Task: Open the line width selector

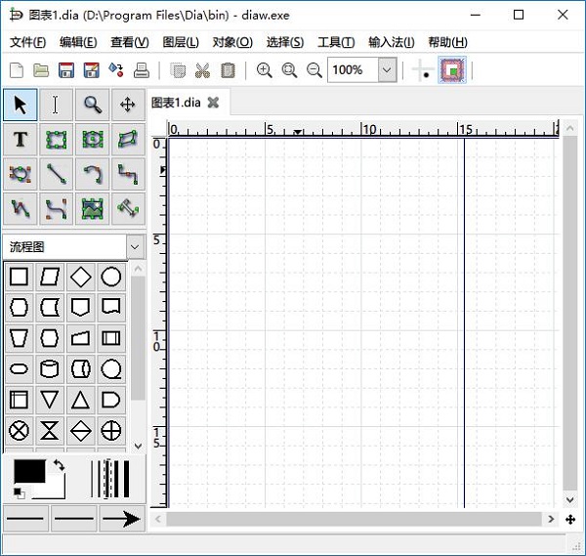Action: [109, 479]
